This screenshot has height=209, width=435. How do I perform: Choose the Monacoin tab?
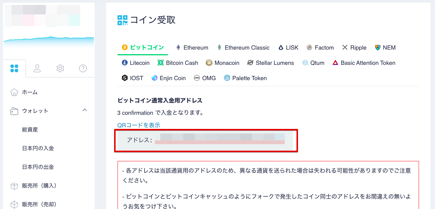[x=222, y=63]
